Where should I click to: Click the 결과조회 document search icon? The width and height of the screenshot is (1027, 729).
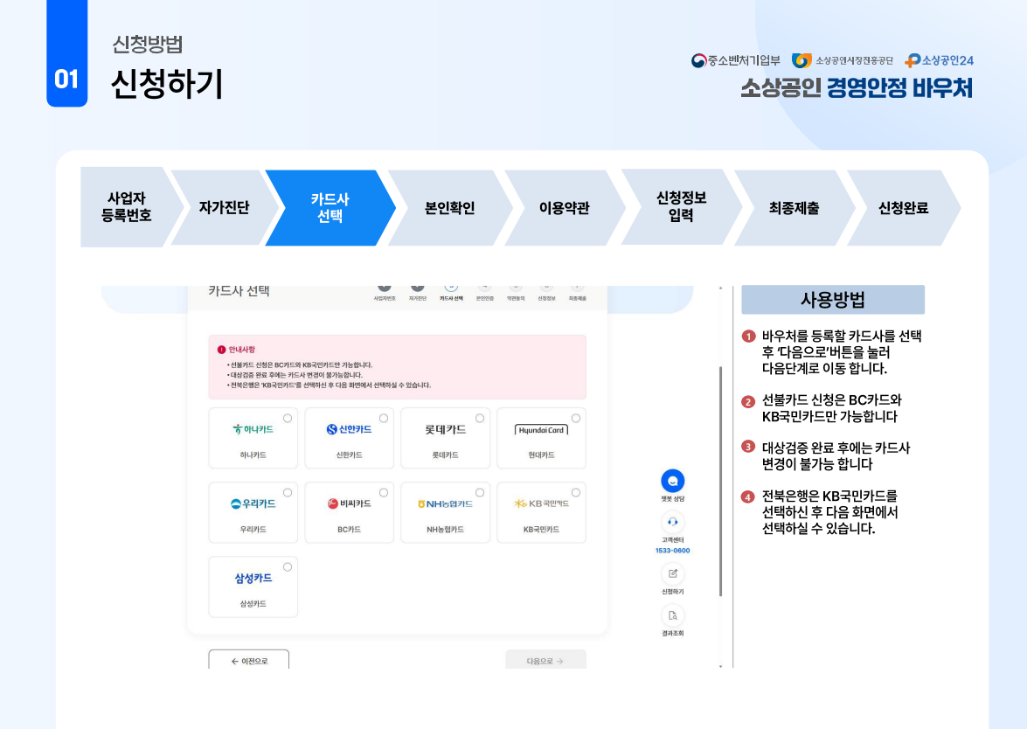click(673, 615)
